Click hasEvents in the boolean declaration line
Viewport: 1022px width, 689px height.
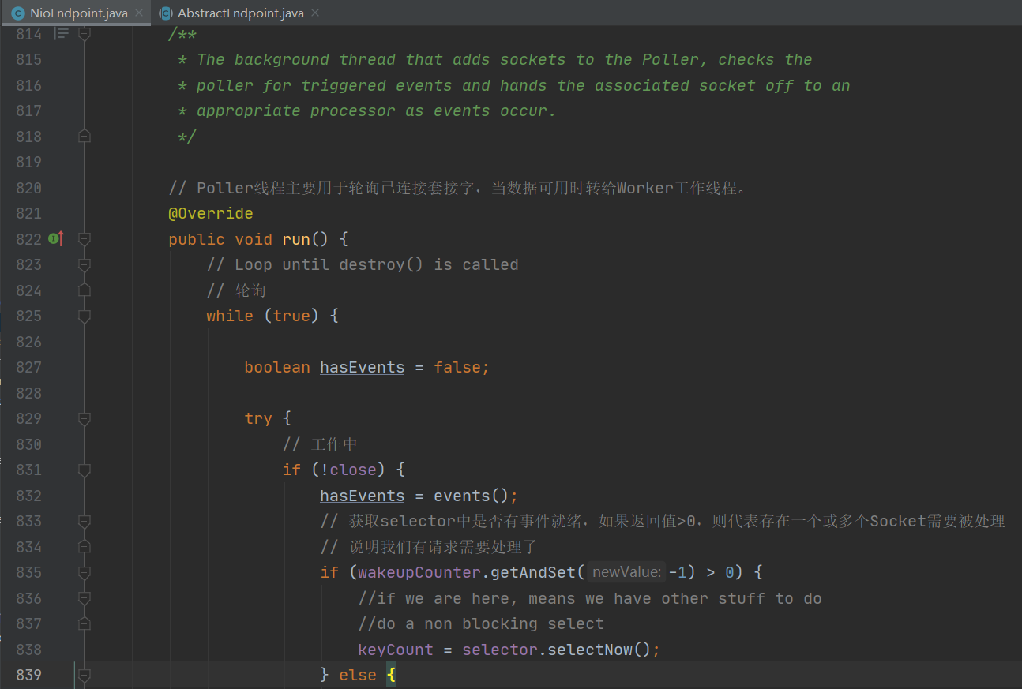coord(362,367)
